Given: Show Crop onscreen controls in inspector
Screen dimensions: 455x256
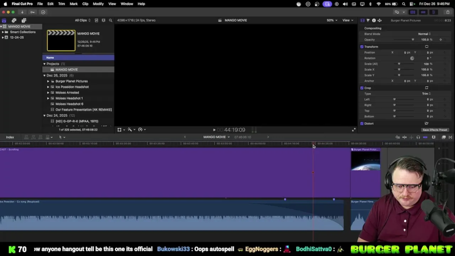Looking at the screenshot, I should [427, 88].
